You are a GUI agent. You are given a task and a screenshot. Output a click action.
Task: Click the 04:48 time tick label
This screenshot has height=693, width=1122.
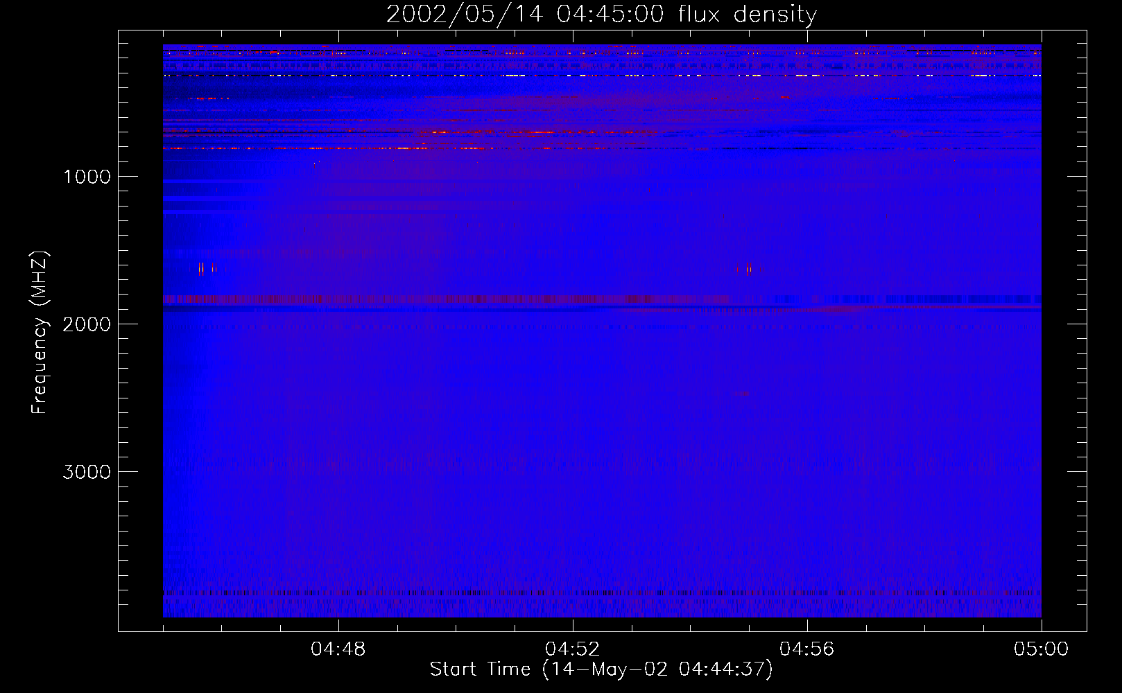click(338, 649)
